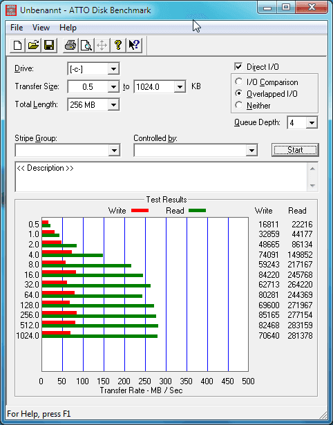
Task: Click the Description box scroll up arrow
Action: point(312,169)
